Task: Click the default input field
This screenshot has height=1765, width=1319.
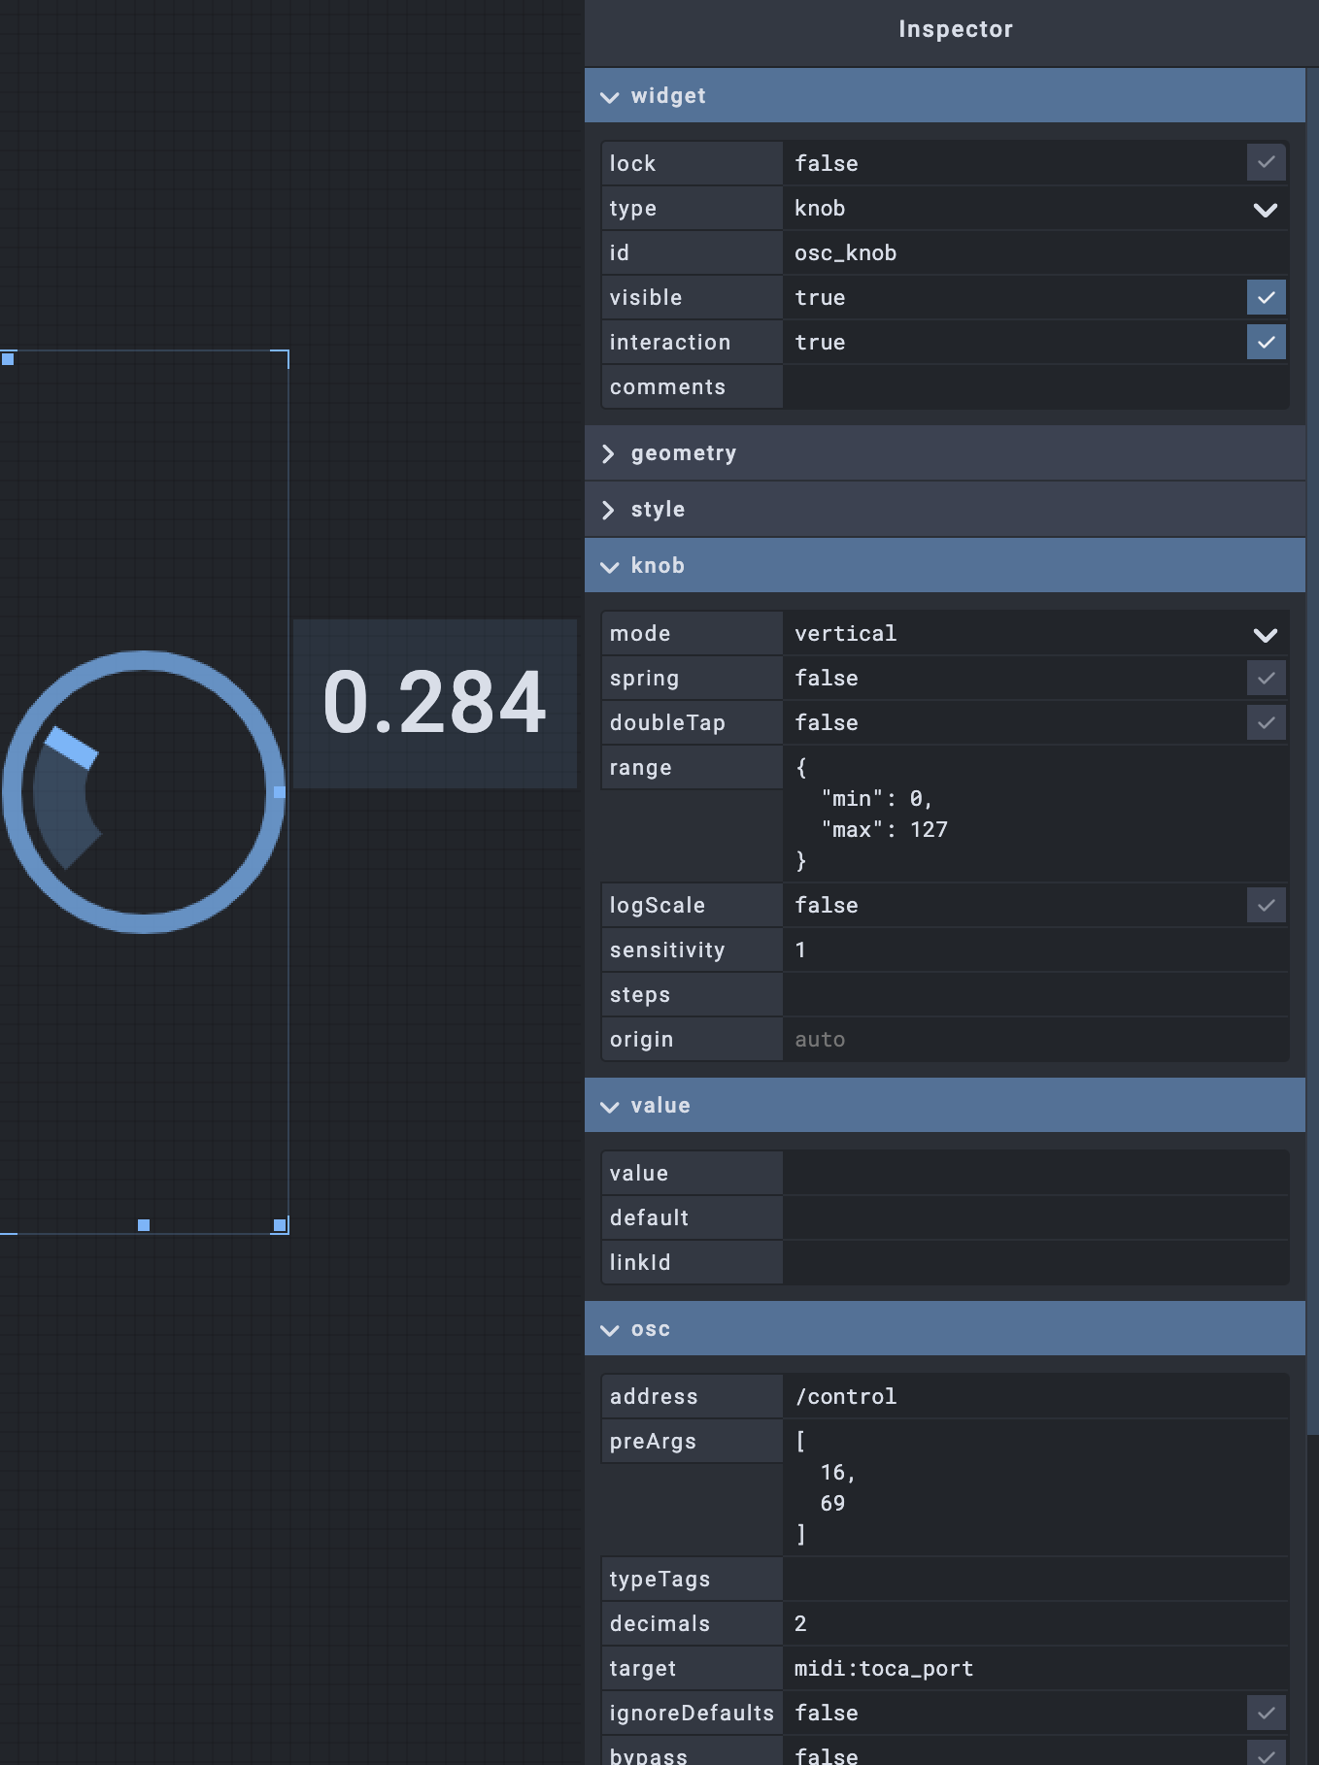Action: pos(1035,1217)
